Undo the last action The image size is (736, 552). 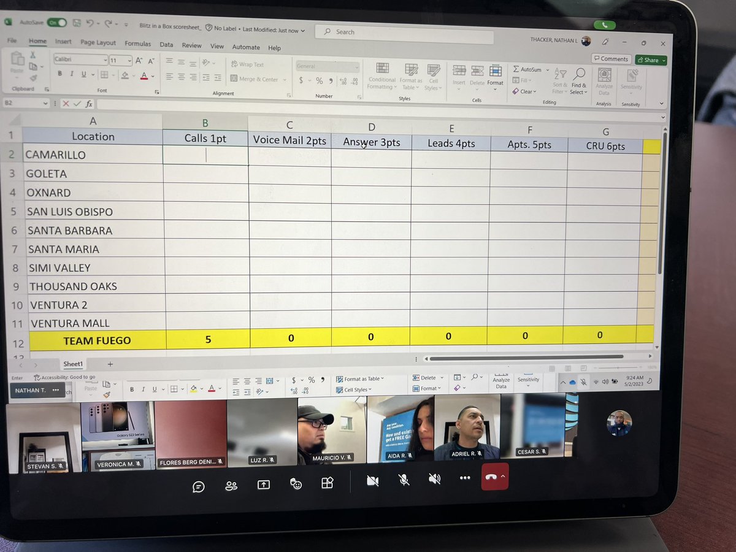click(90, 24)
